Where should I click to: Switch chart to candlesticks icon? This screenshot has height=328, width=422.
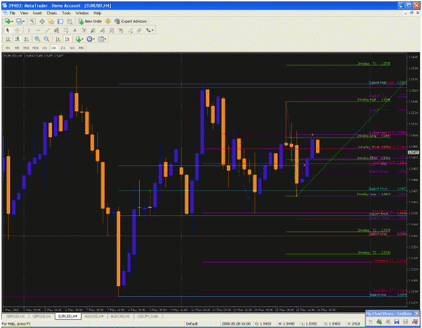[18, 39]
